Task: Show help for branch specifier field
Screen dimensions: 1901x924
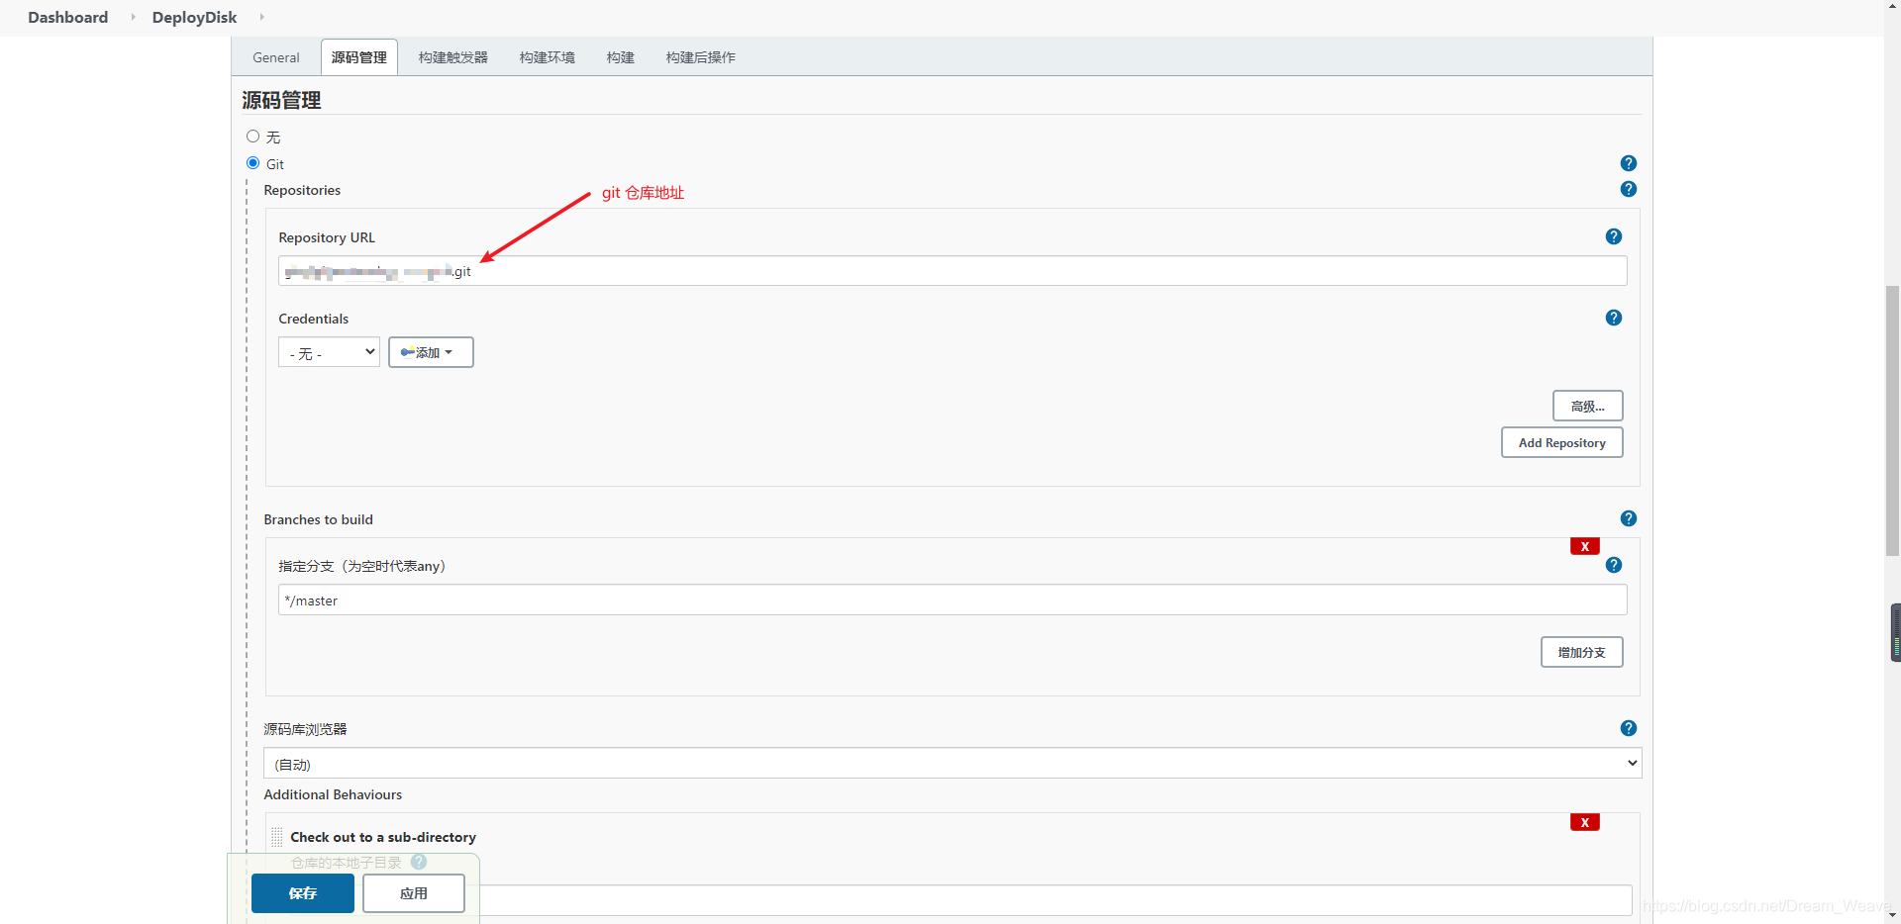Action: pos(1614,565)
